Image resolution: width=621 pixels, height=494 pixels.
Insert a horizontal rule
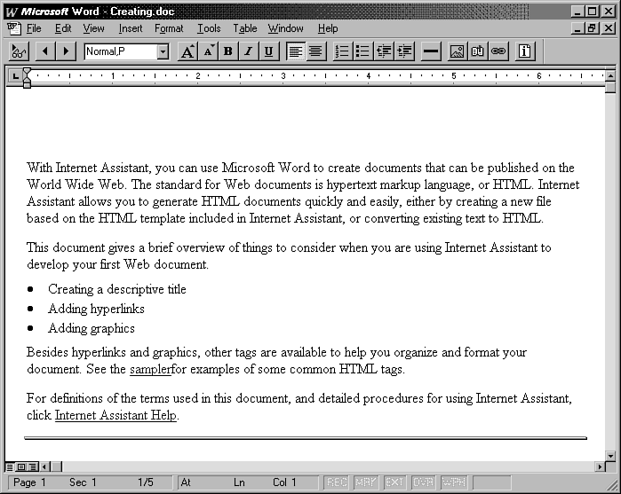click(x=431, y=51)
